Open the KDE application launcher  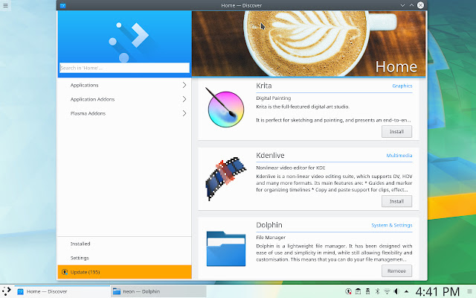[x=7, y=291]
